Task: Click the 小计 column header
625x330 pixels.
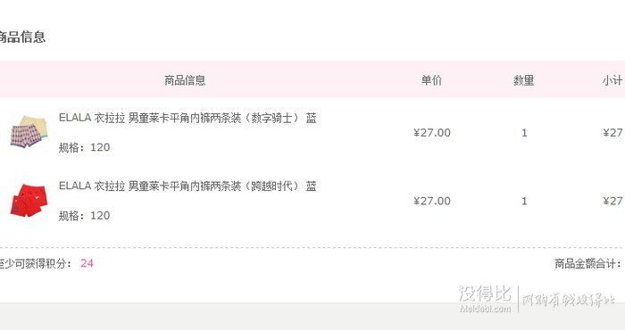Action: click(x=612, y=80)
